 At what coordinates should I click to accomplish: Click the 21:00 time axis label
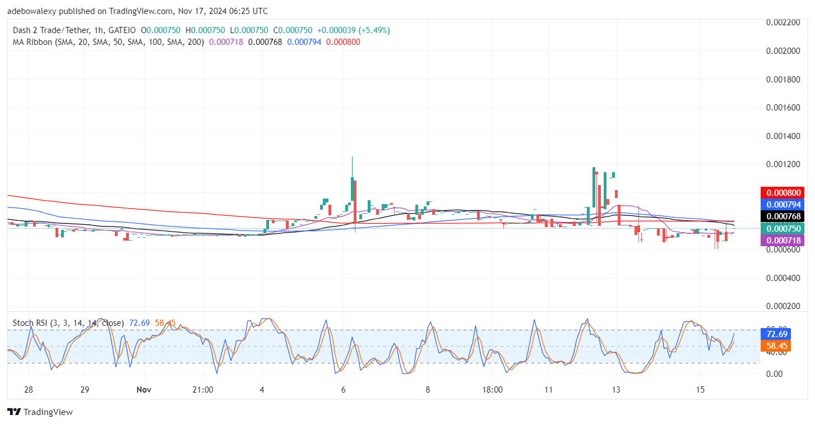(x=202, y=390)
